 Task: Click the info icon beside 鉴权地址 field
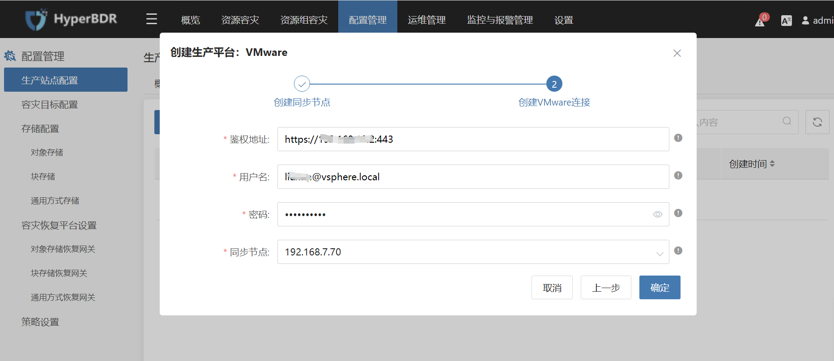tap(678, 138)
